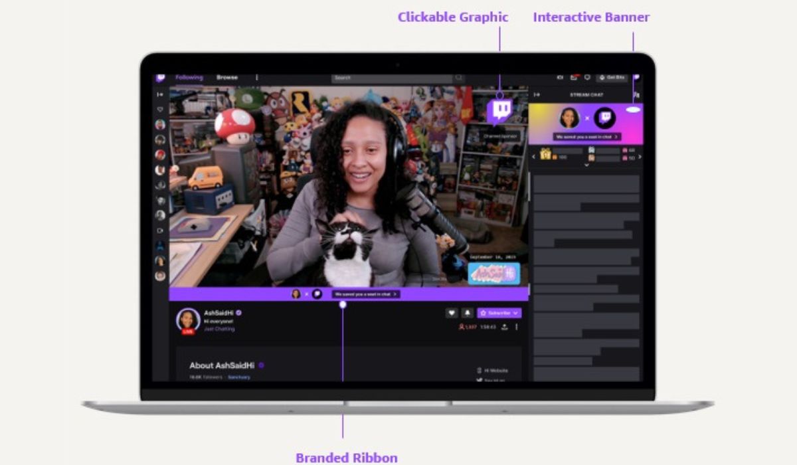Click the Twitch channel sponsor graphic on video
Viewport: 797px width, 465px height.
(x=499, y=111)
